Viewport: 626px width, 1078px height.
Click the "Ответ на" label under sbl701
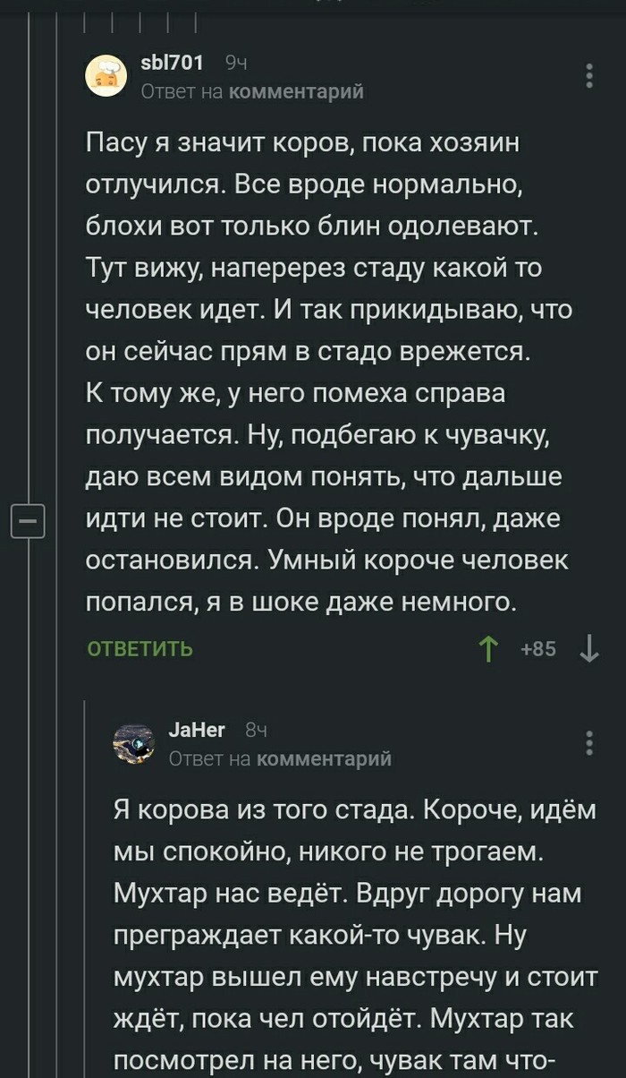point(182,91)
